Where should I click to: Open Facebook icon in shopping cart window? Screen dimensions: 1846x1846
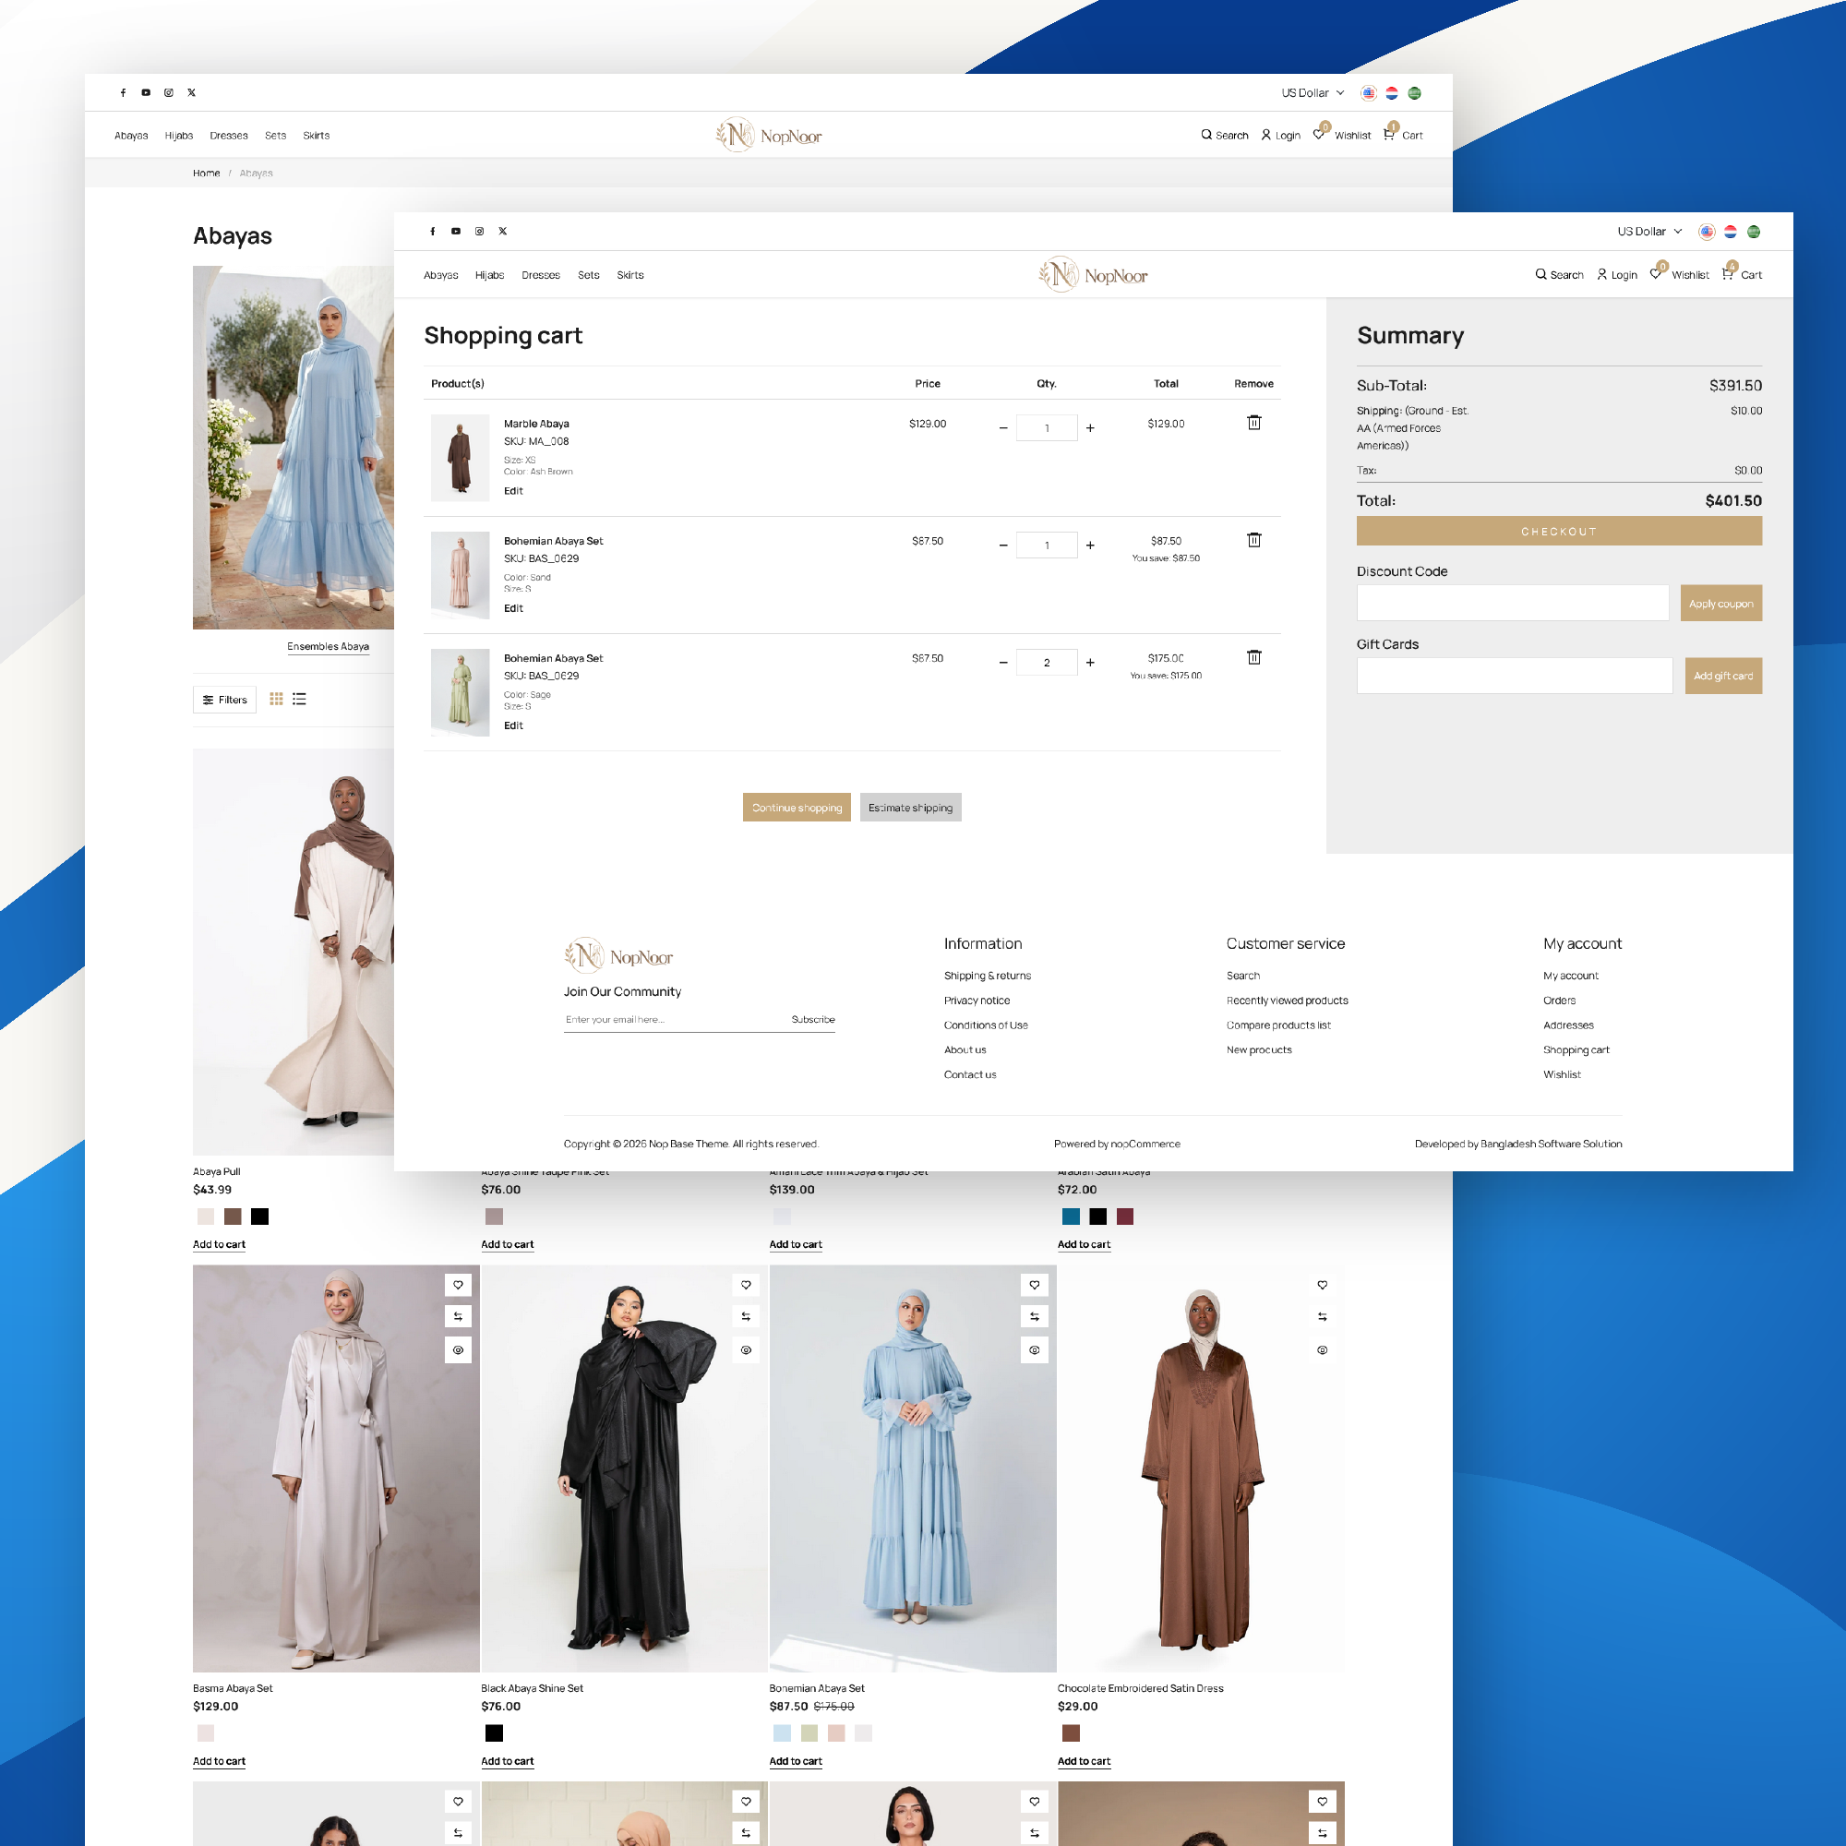tap(433, 232)
